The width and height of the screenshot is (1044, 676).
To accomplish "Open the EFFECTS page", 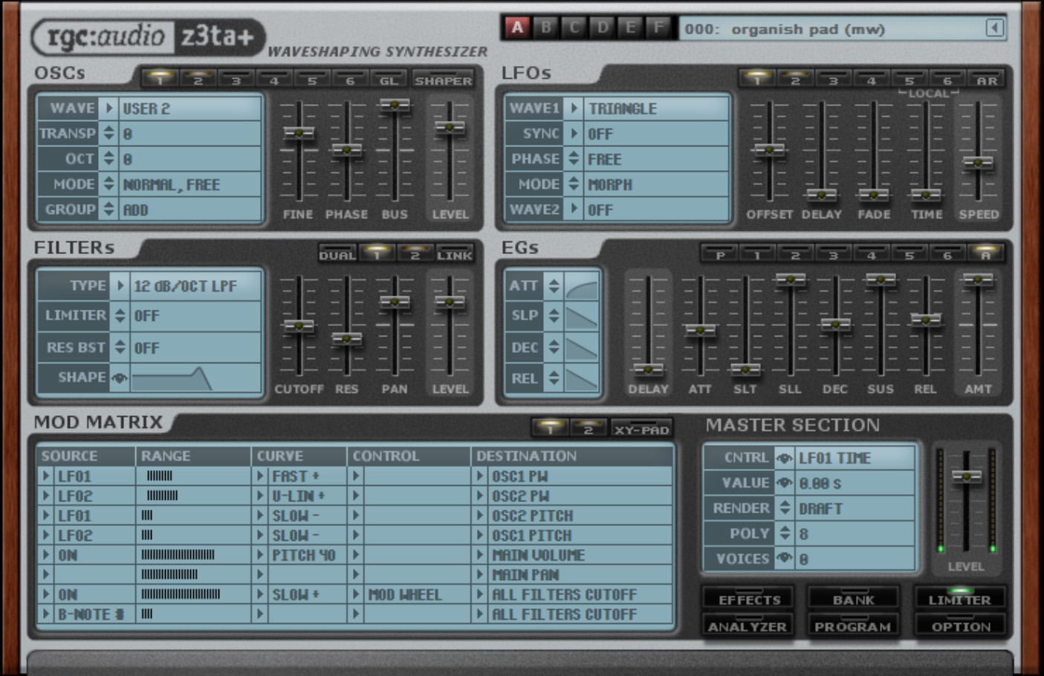I will (749, 599).
